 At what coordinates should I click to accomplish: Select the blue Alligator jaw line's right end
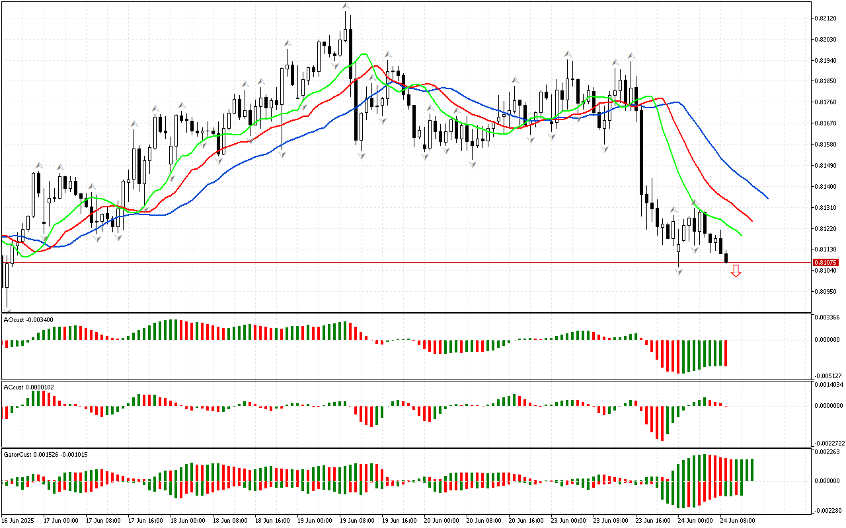coord(767,197)
